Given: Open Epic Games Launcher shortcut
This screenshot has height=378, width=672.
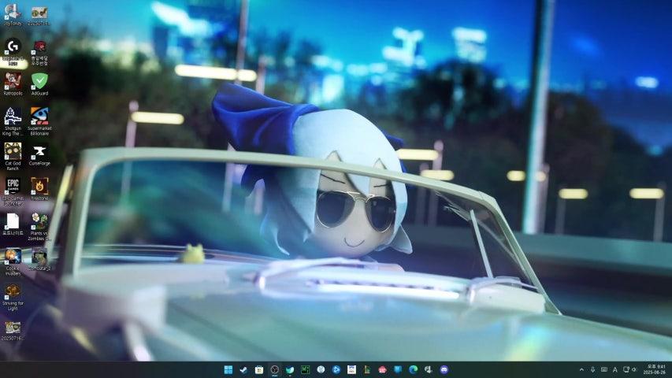Looking at the screenshot, I should coord(13,192).
